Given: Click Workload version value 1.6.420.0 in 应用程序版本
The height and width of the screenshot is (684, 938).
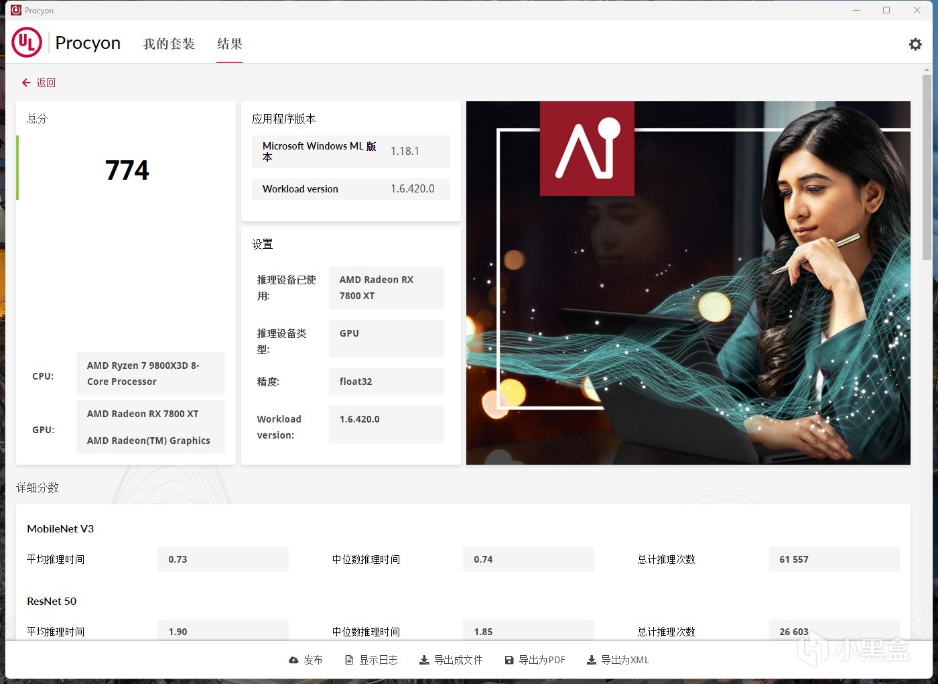Looking at the screenshot, I should 413,188.
